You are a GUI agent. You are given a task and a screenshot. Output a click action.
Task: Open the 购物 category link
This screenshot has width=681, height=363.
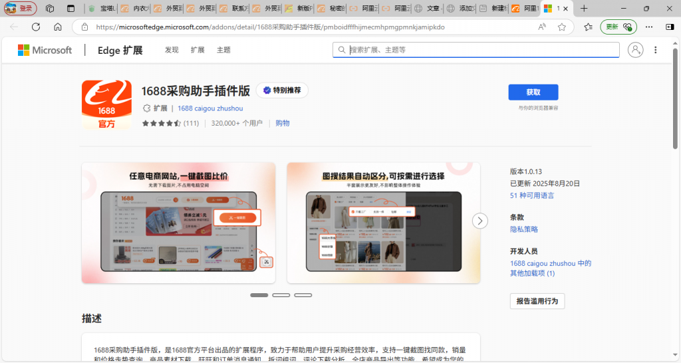click(282, 123)
